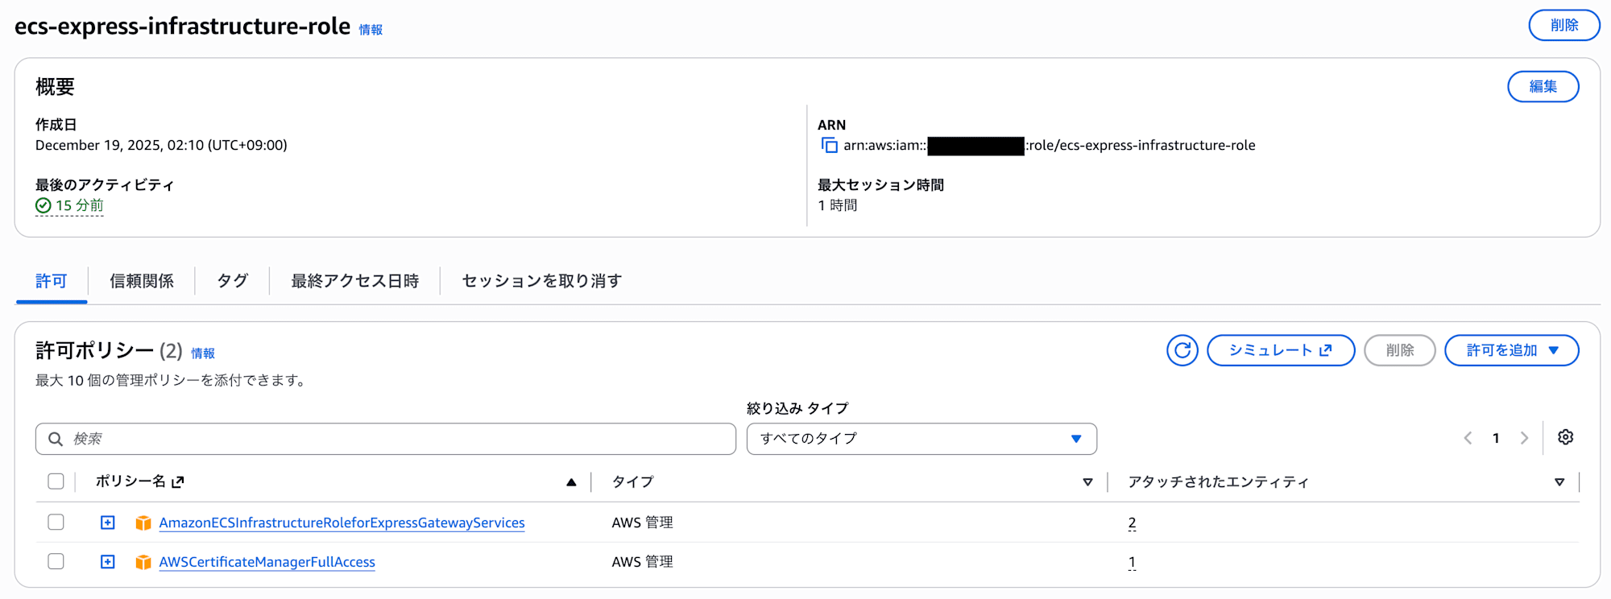Click the 1 時間 max session value

[x=838, y=205]
